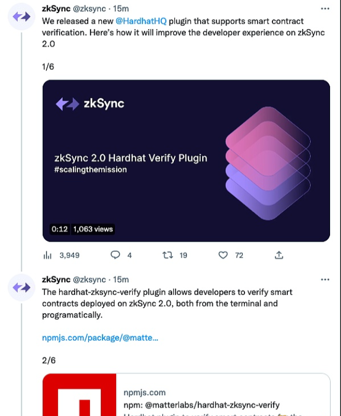This screenshot has width=341, height=416.
Task: Open the share icon on the first tweet
Action: click(279, 255)
